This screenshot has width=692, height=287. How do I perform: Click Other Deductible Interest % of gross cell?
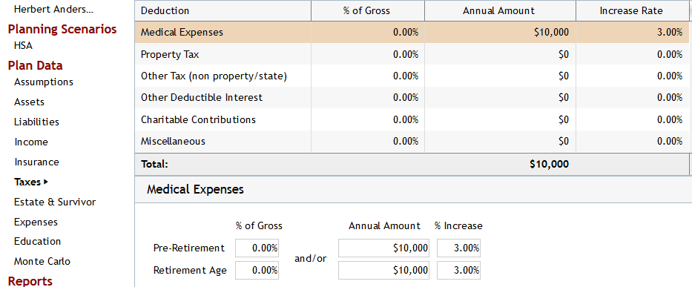(x=368, y=98)
